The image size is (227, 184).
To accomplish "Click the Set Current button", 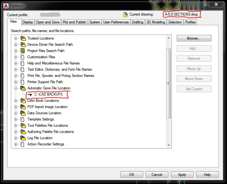I will coord(194,89).
